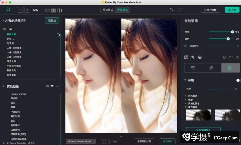Switch AI scene presets to list view

pyautogui.click(x=11, y=29)
